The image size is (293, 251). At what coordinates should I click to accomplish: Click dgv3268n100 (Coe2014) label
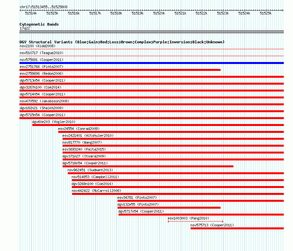(92, 184)
